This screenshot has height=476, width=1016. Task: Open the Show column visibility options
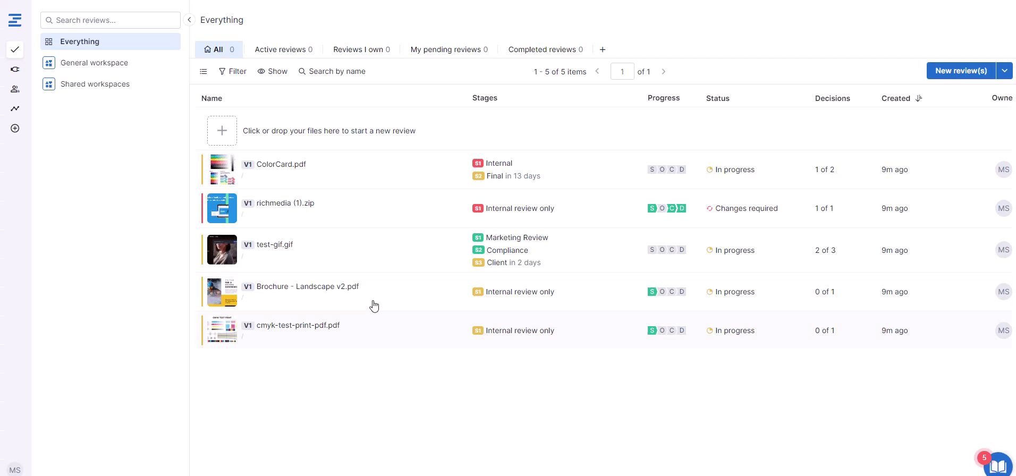pos(272,71)
